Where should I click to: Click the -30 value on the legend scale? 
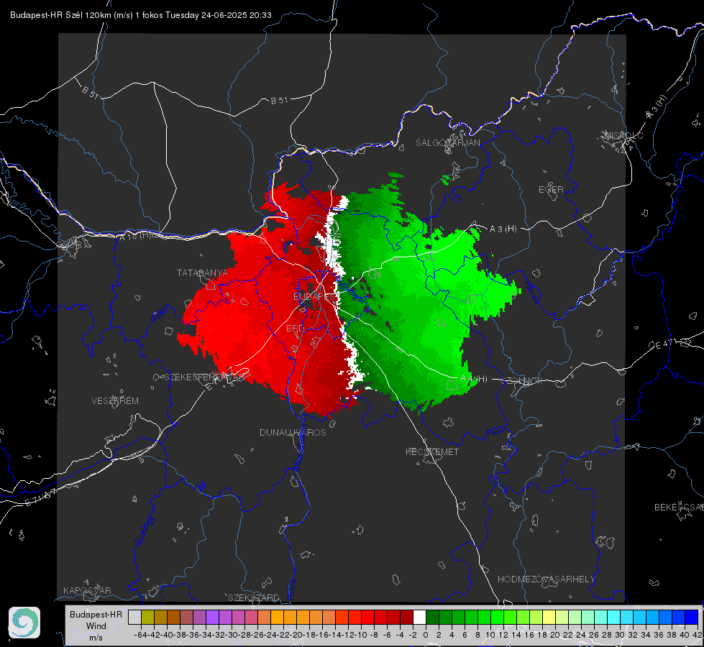click(232, 635)
